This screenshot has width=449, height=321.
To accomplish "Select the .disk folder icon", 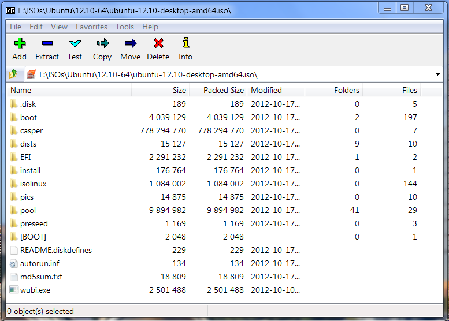I will 13,104.
